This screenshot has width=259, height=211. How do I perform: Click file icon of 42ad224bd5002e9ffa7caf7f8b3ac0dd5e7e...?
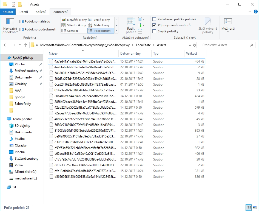click(x=51, y=108)
